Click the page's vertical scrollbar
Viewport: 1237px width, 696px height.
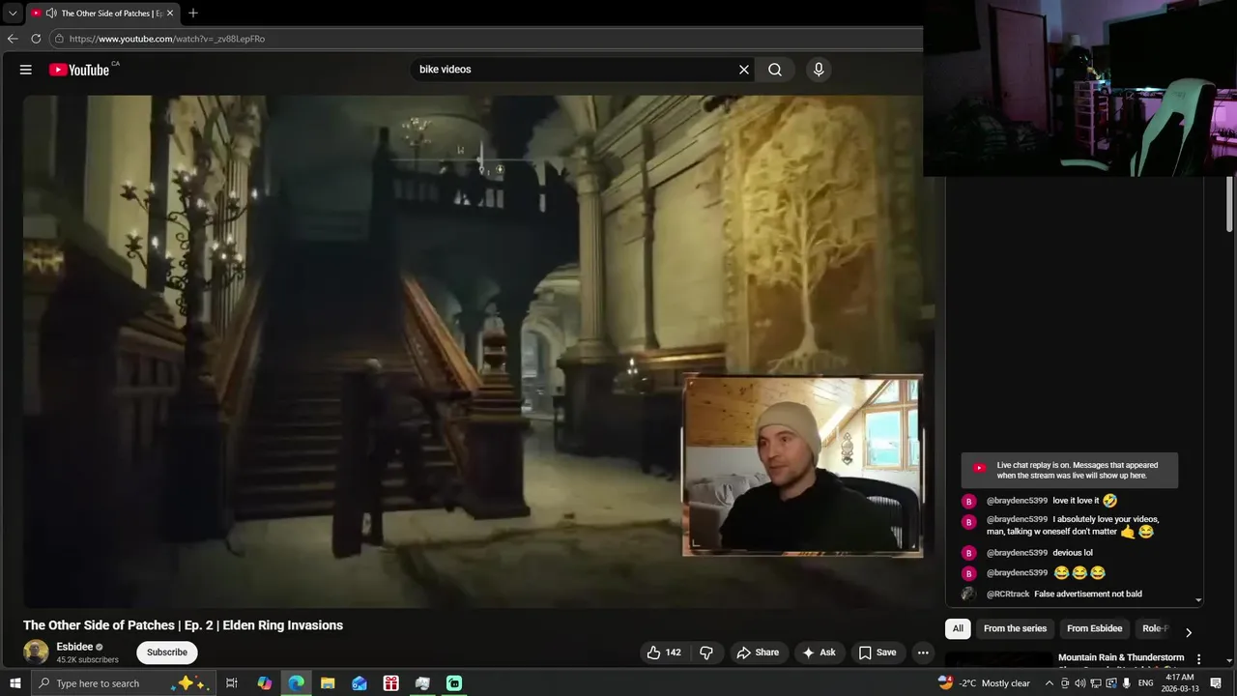[1230, 203]
